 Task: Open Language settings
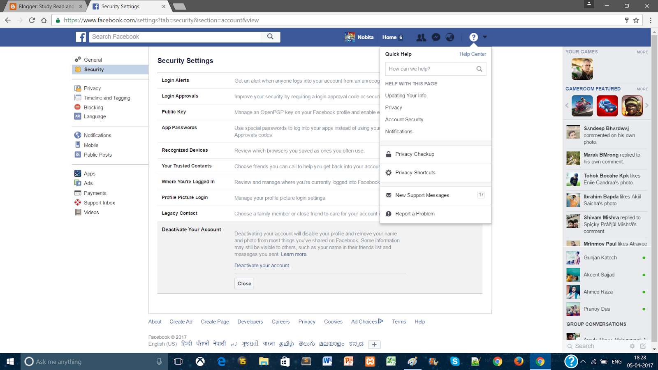pyautogui.click(x=95, y=116)
